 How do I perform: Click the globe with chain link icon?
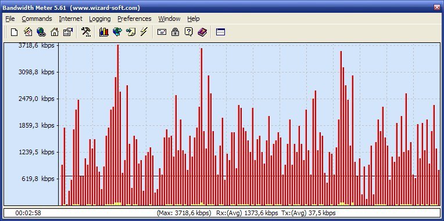(41, 32)
